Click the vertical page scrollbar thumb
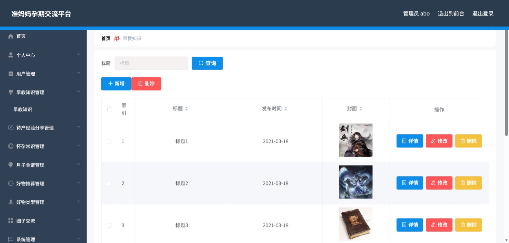This screenshot has width=509, height=243. pos(506,83)
